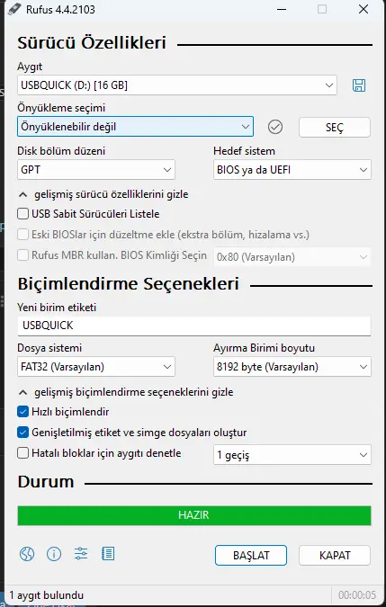
Task: Click the 'Sürücü Özellikleri' heading
Action: coord(92,42)
